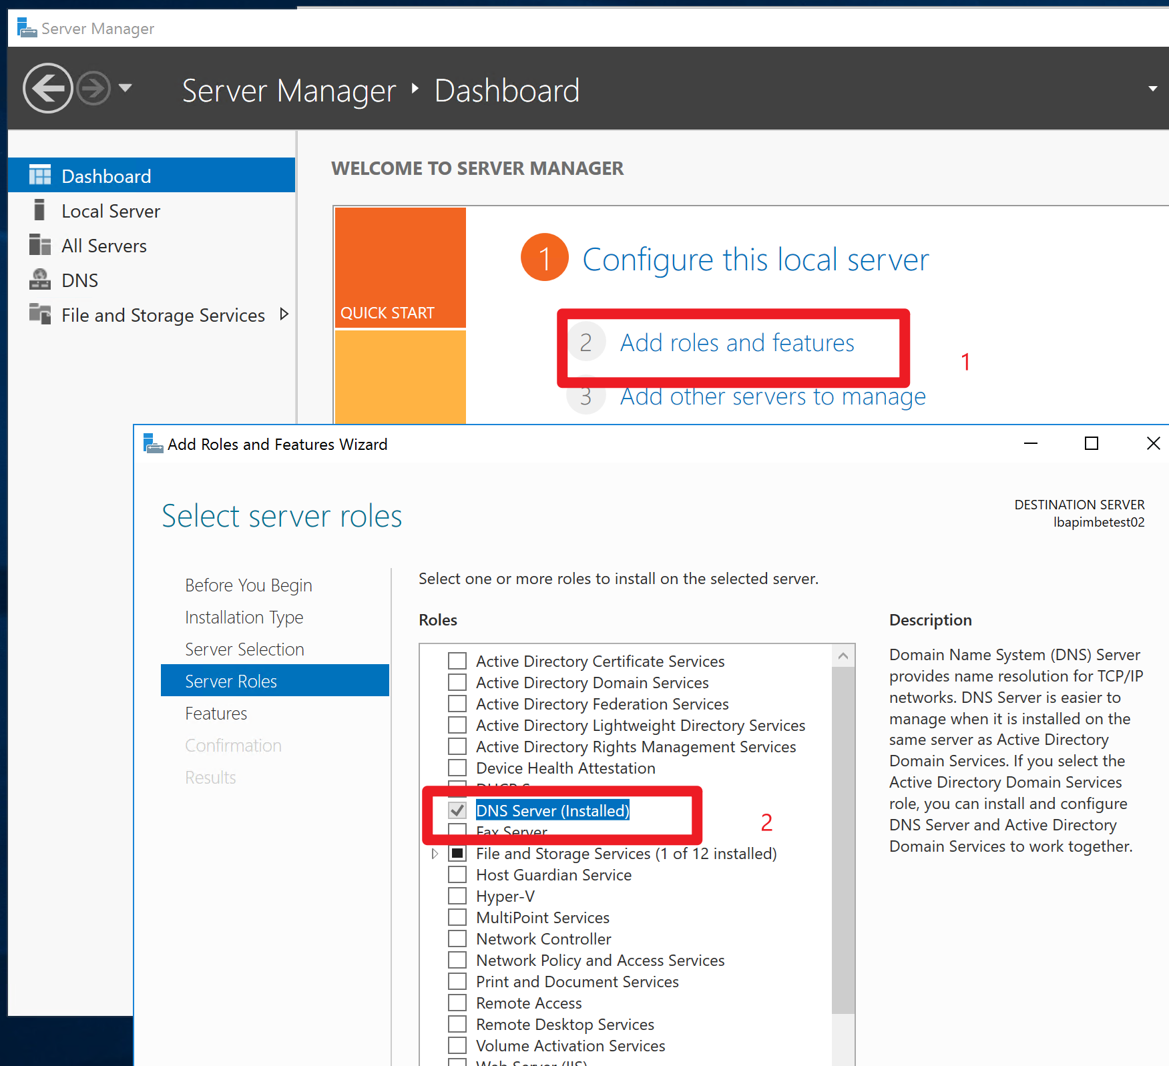
Task: Click the File and Storage Services icon
Action: pos(40,314)
